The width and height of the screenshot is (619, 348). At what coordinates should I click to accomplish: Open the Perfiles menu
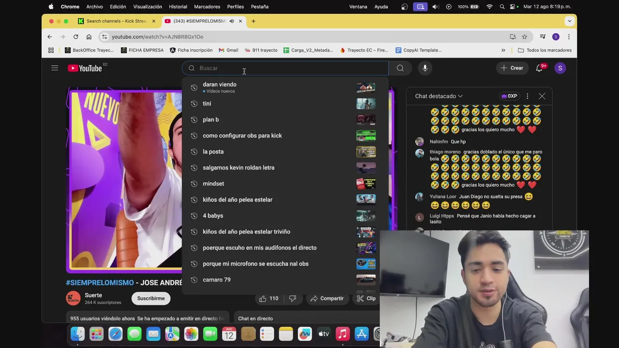click(236, 7)
